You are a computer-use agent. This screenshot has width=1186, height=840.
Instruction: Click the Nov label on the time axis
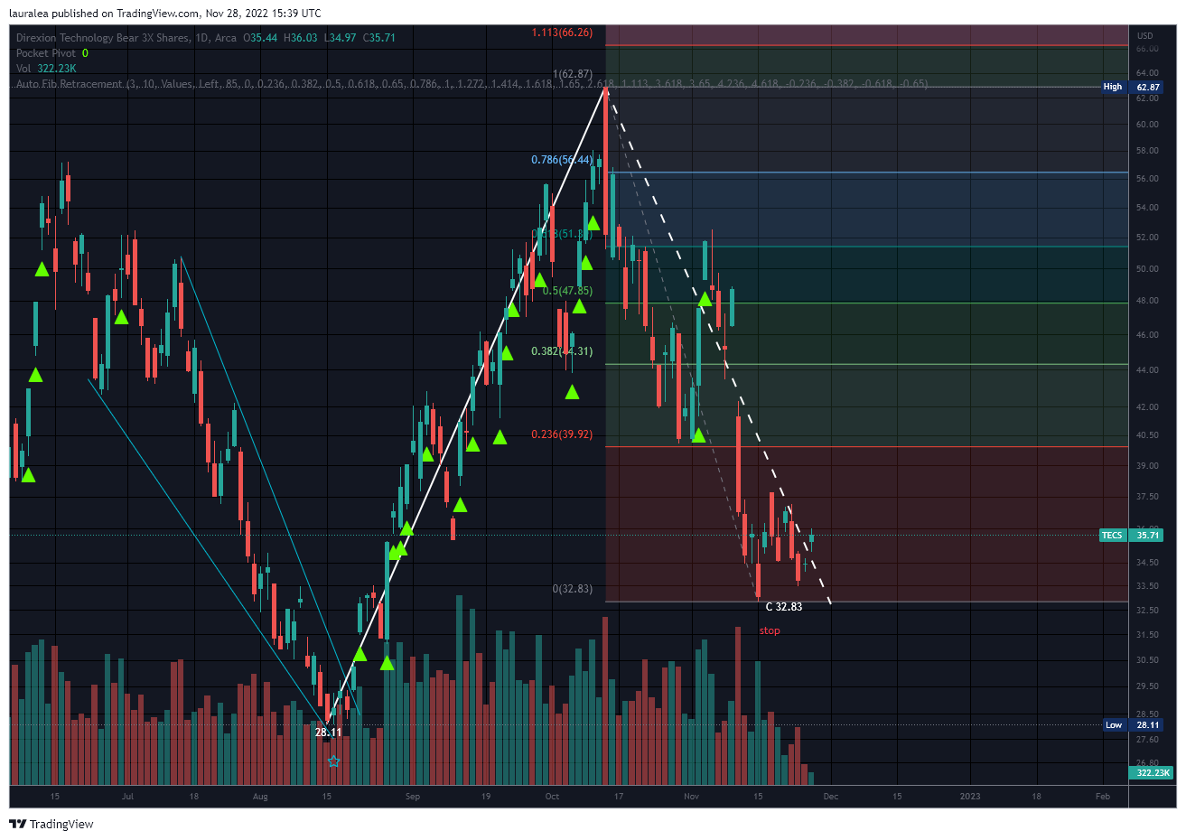(x=692, y=797)
